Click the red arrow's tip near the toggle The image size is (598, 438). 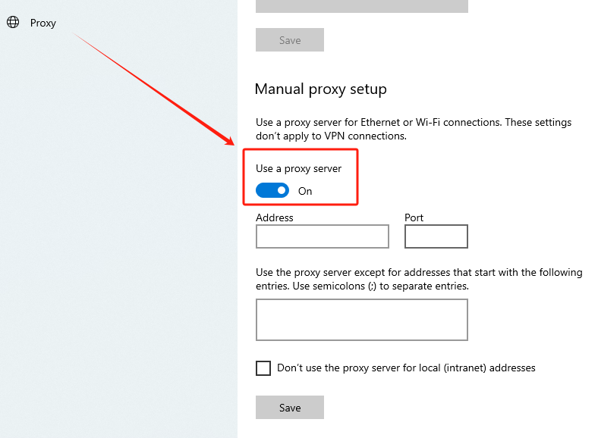pyautogui.click(x=231, y=143)
